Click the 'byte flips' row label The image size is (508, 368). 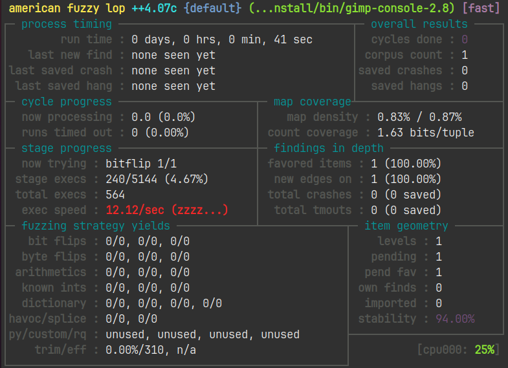tap(54, 257)
